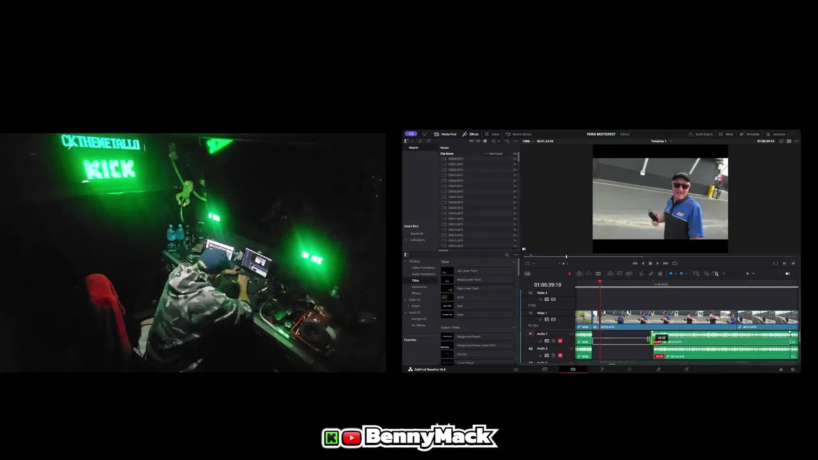
Task: Go to first frame button
Action: [635, 263]
